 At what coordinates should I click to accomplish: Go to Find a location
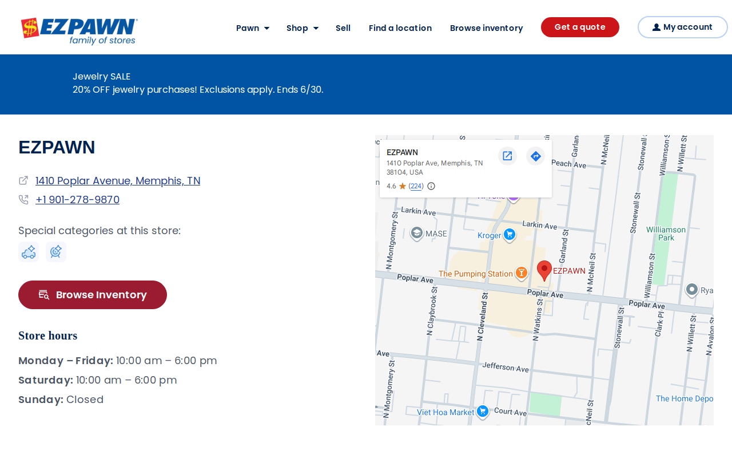coord(400,28)
